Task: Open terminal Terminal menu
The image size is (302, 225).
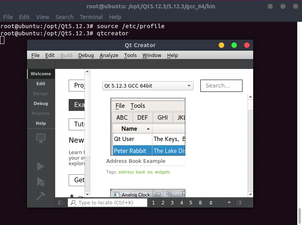Action: tap(91, 17)
